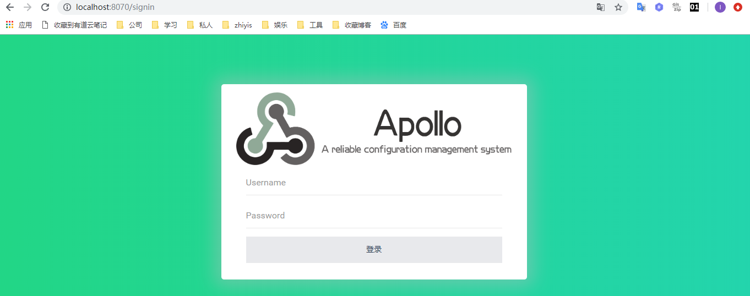This screenshot has height=296, width=750.
Task: Click the red update arrow icon
Action: click(x=738, y=7)
